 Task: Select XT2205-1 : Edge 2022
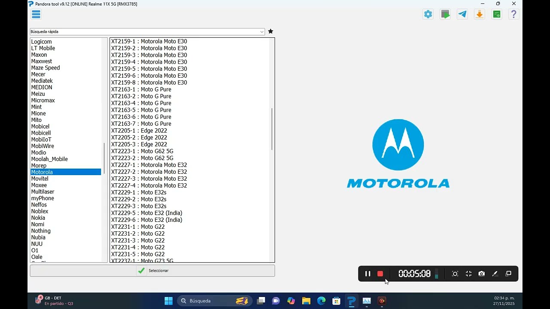coord(139,130)
